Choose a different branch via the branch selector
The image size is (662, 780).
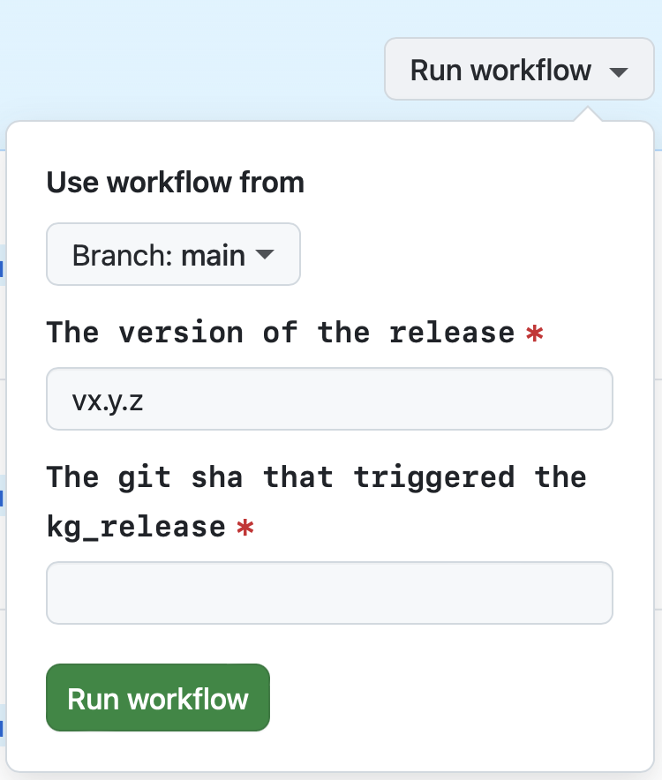point(173,255)
